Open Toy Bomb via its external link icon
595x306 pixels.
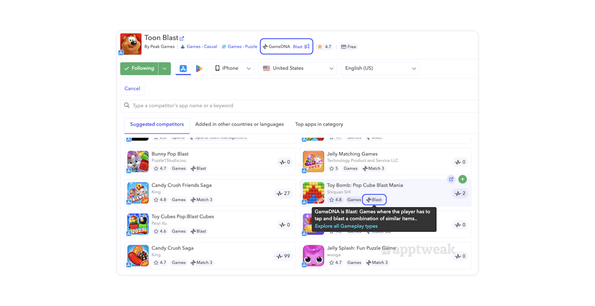[451, 179]
